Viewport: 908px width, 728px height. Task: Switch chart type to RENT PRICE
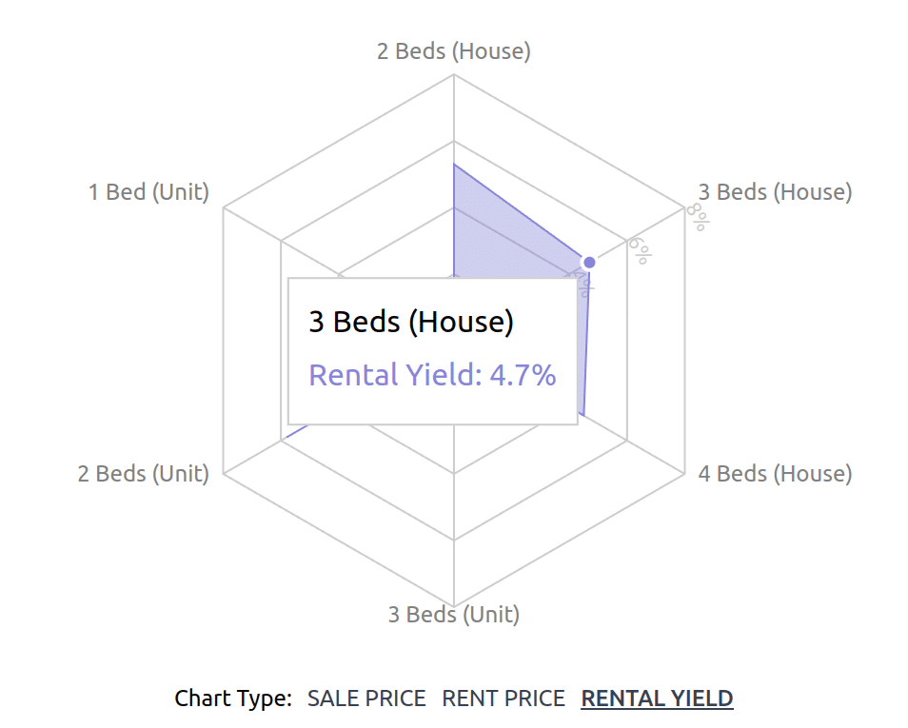(503, 698)
